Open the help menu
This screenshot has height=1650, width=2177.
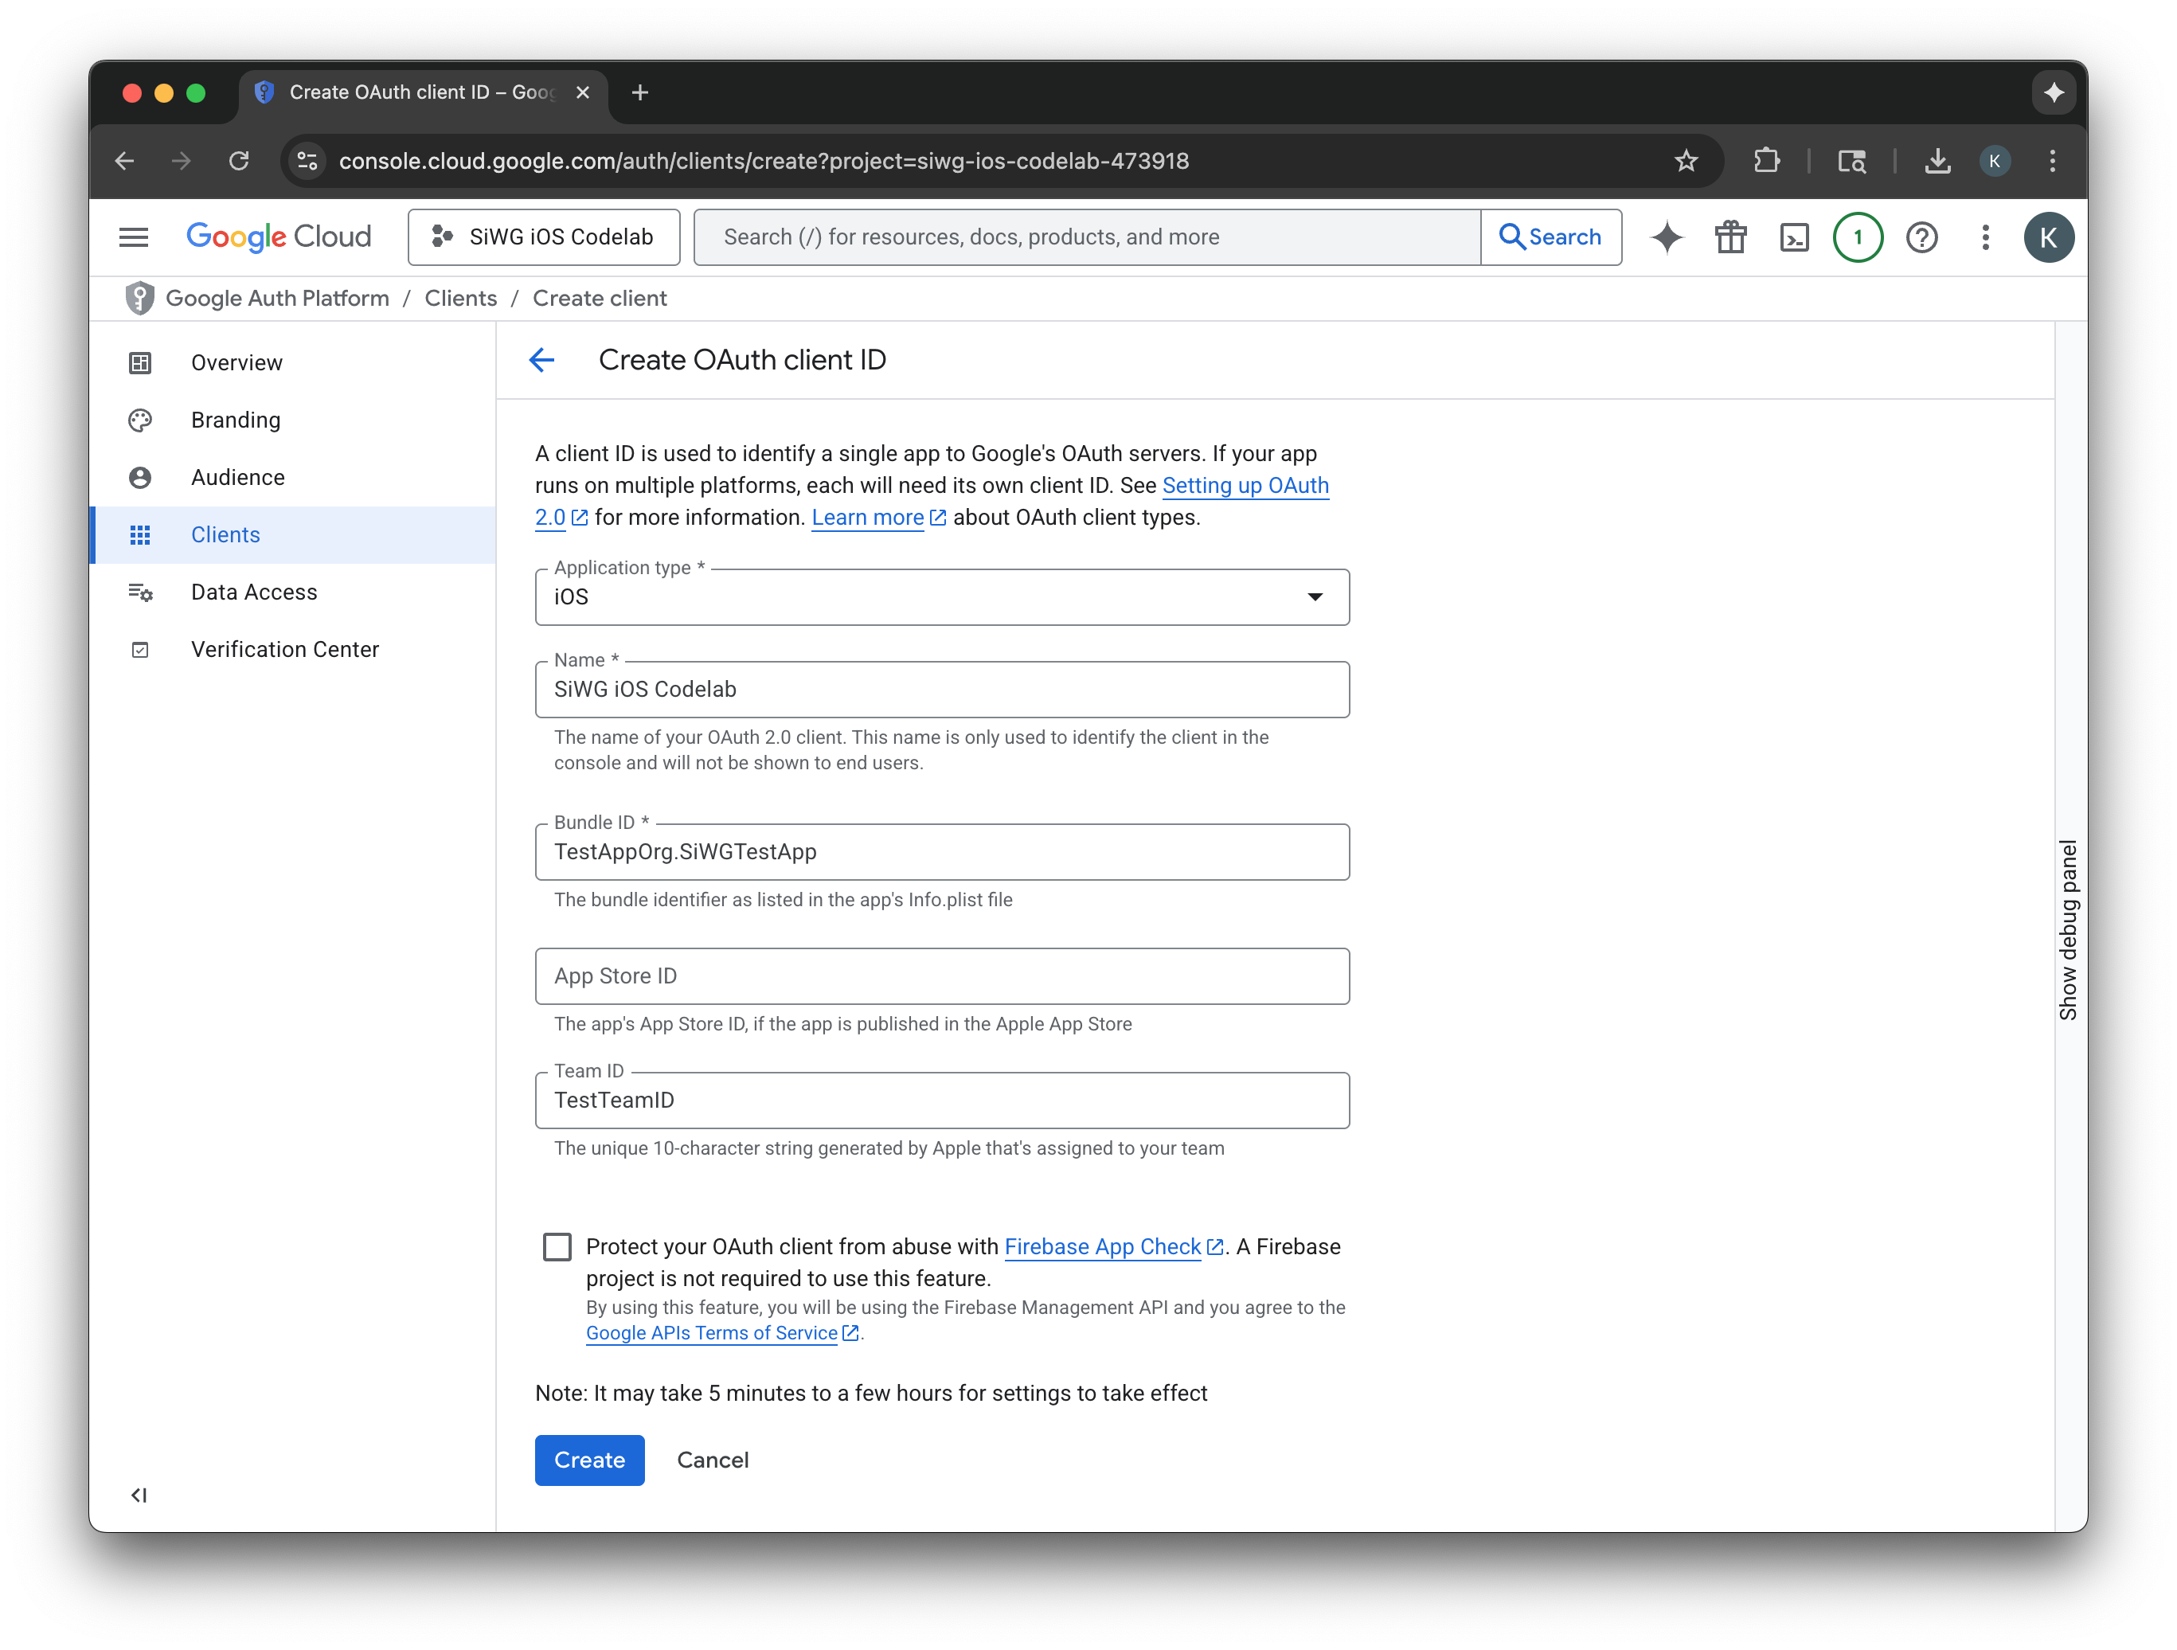tap(1921, 237)
